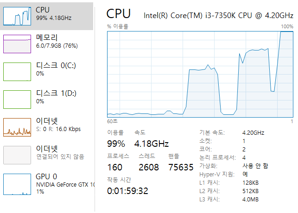Choose the 디스크 1(D:) 0% entry

click(x=56, y=97)
